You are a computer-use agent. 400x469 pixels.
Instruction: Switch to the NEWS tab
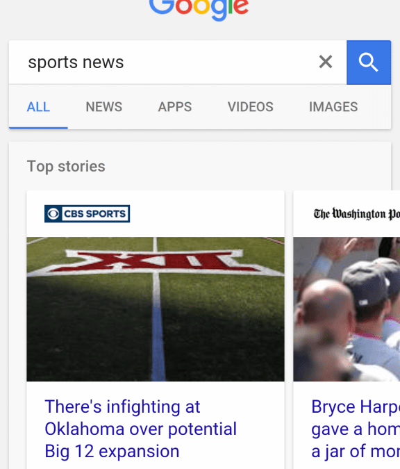coord(104,107)
